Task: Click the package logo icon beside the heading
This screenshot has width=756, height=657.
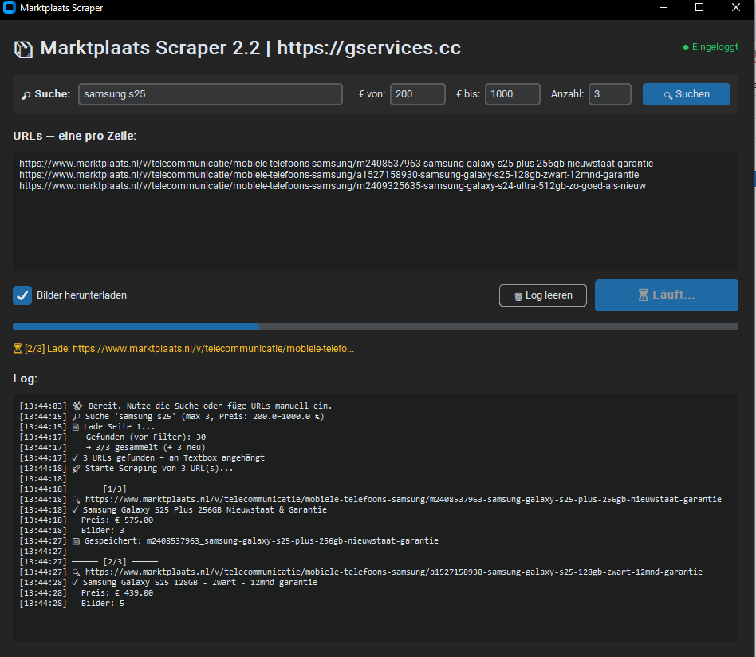Action: click(23, 49)
